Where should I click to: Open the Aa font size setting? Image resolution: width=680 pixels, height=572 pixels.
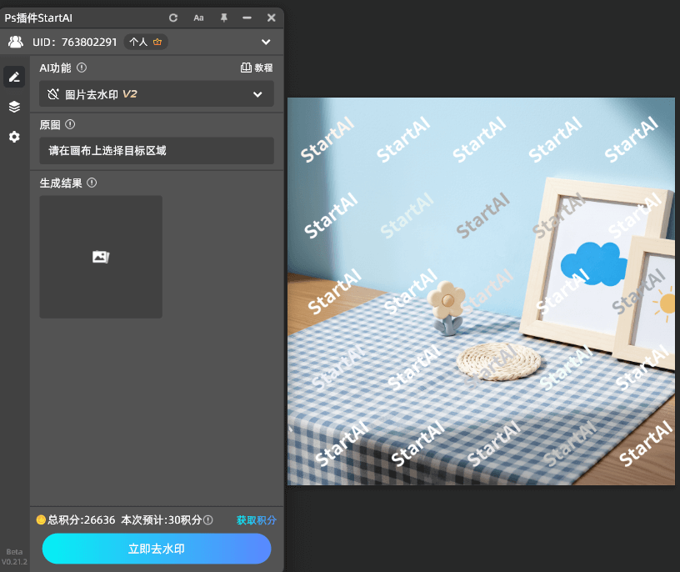tap(198, 18)
